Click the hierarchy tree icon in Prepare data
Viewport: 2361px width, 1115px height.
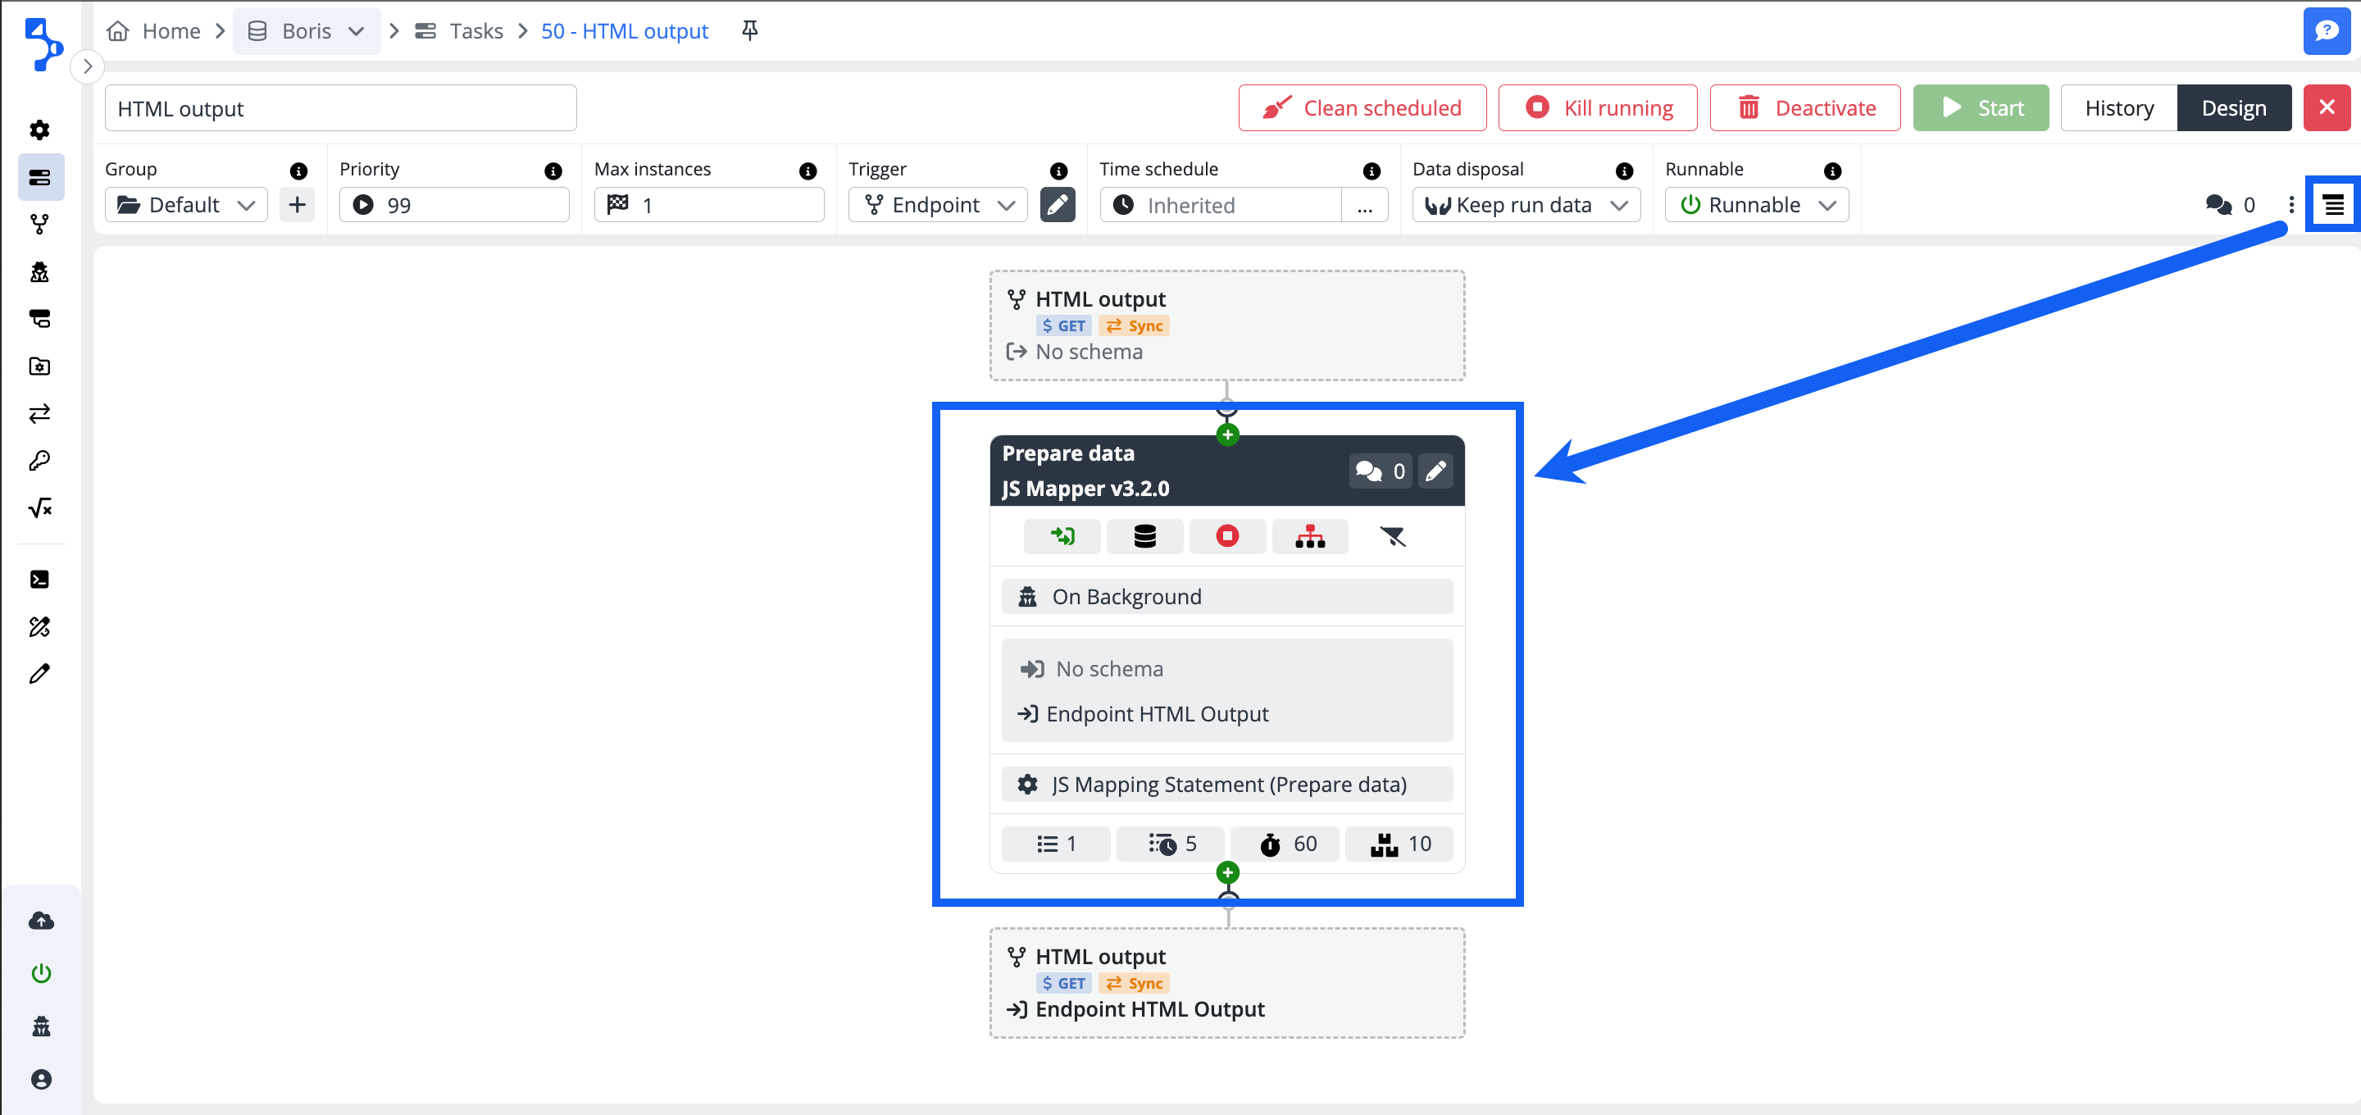coord(1309,536)
